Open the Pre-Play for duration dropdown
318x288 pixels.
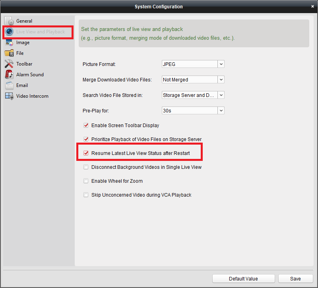point(221,110)
